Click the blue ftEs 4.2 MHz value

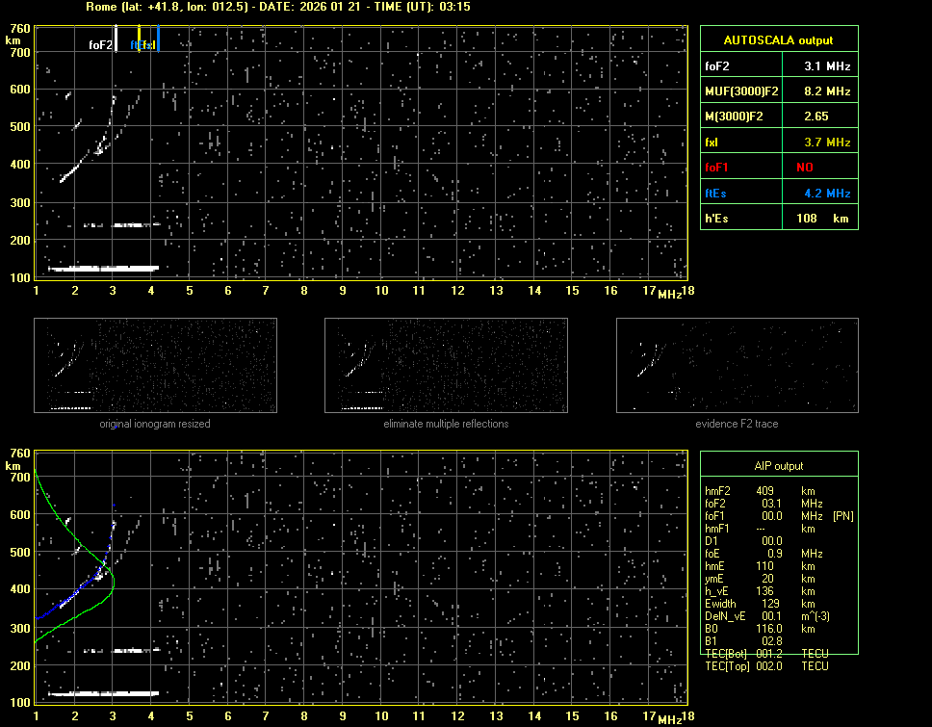coord(827,193)
